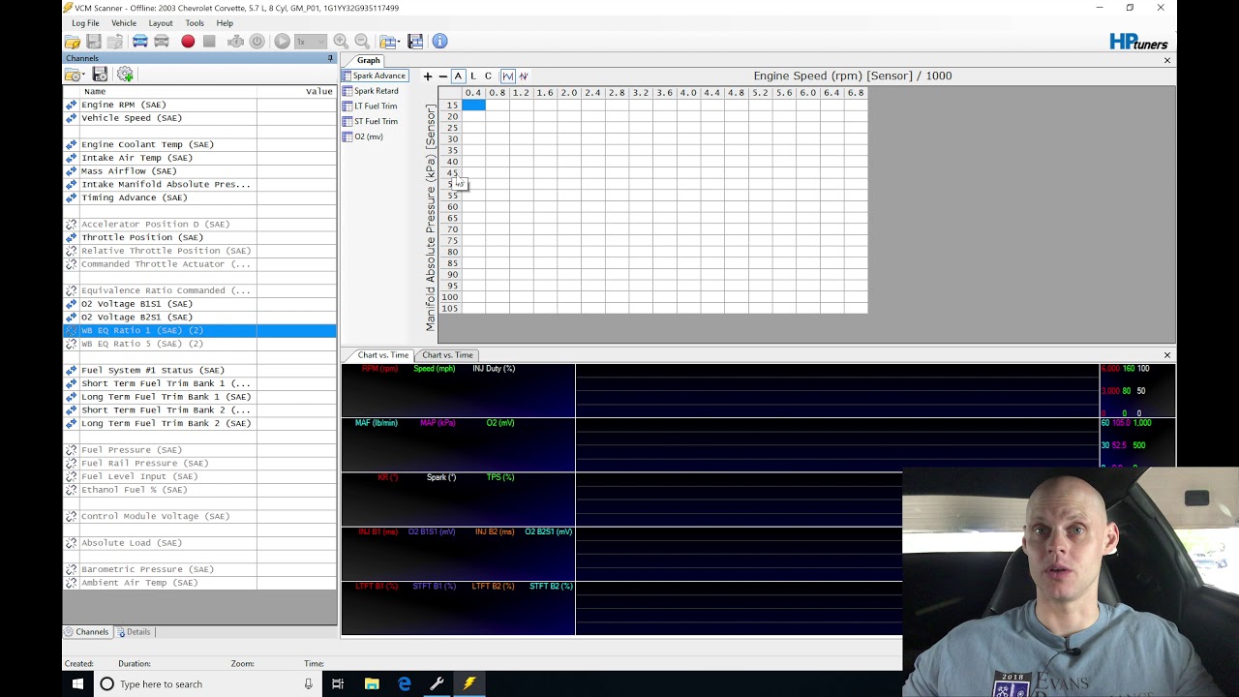Open the Vehicle menu
Screen dimensions: 1239x697
124,23
